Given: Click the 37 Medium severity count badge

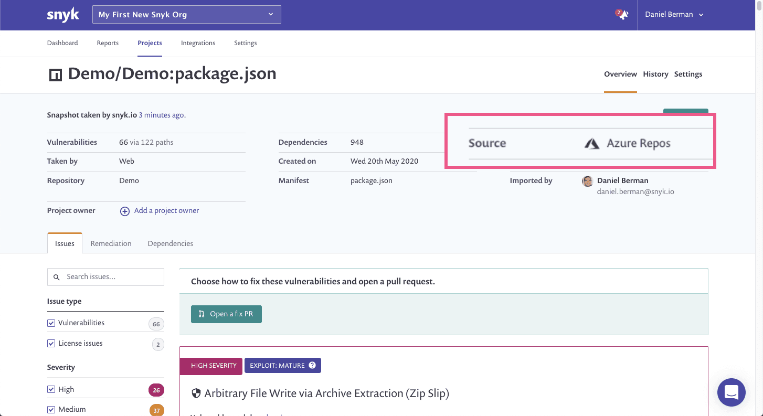Looking at the screenshot, I should click(x=156, y=410).
